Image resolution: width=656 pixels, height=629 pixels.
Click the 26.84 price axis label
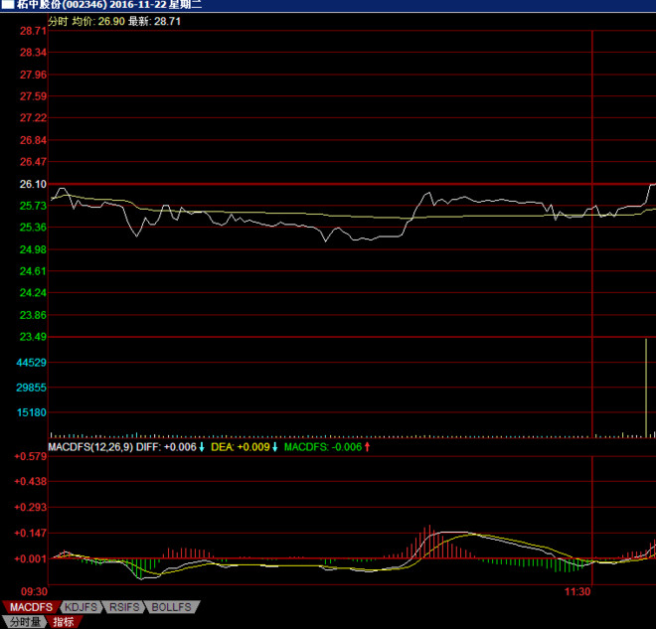click(33, 140)
